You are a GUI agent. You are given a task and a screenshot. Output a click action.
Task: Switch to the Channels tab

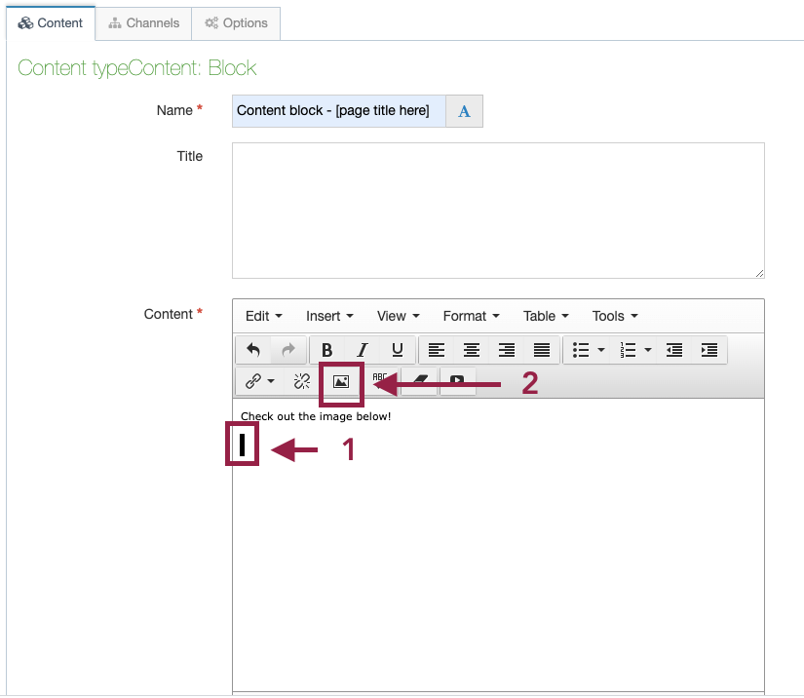click(x=143, y=23)
